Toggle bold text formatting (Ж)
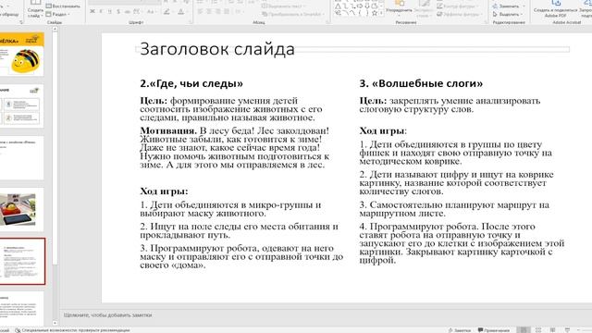The height and width of the screenshot is (333, 592). click(92, 12)
